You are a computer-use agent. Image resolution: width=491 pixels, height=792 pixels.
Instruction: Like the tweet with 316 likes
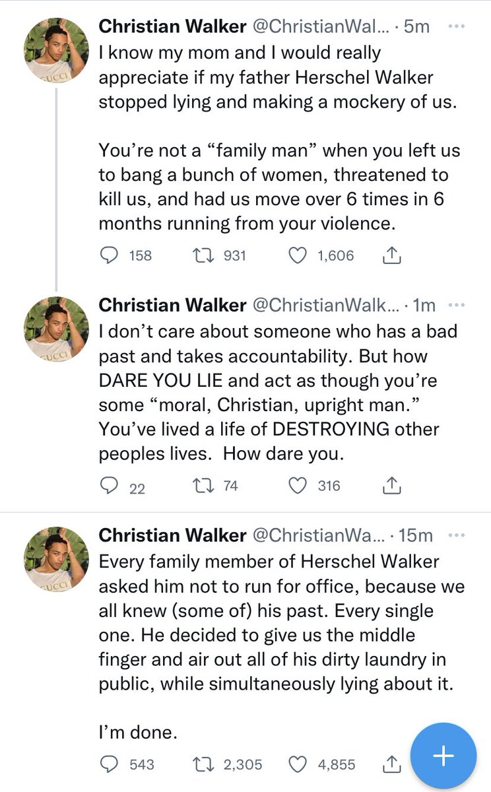[300, 486]
